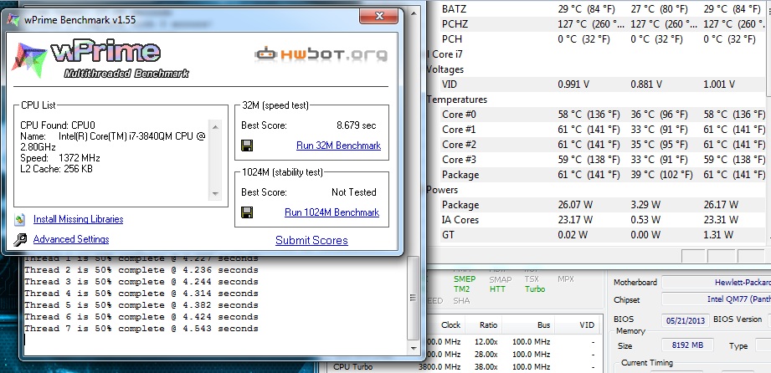Click the 0.991 V VID value
Viewport: 771px width, 373px height.
pos(573,84)
